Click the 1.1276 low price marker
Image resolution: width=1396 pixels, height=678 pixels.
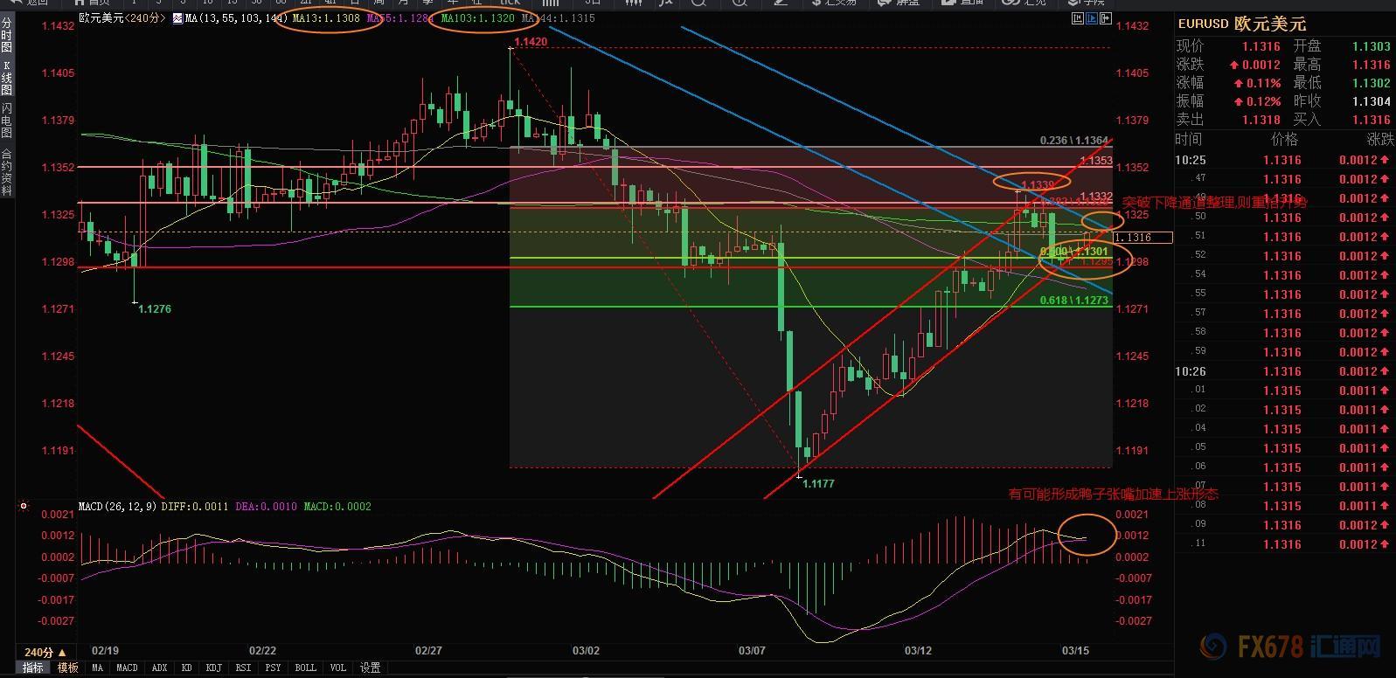[x=155, y=309]
